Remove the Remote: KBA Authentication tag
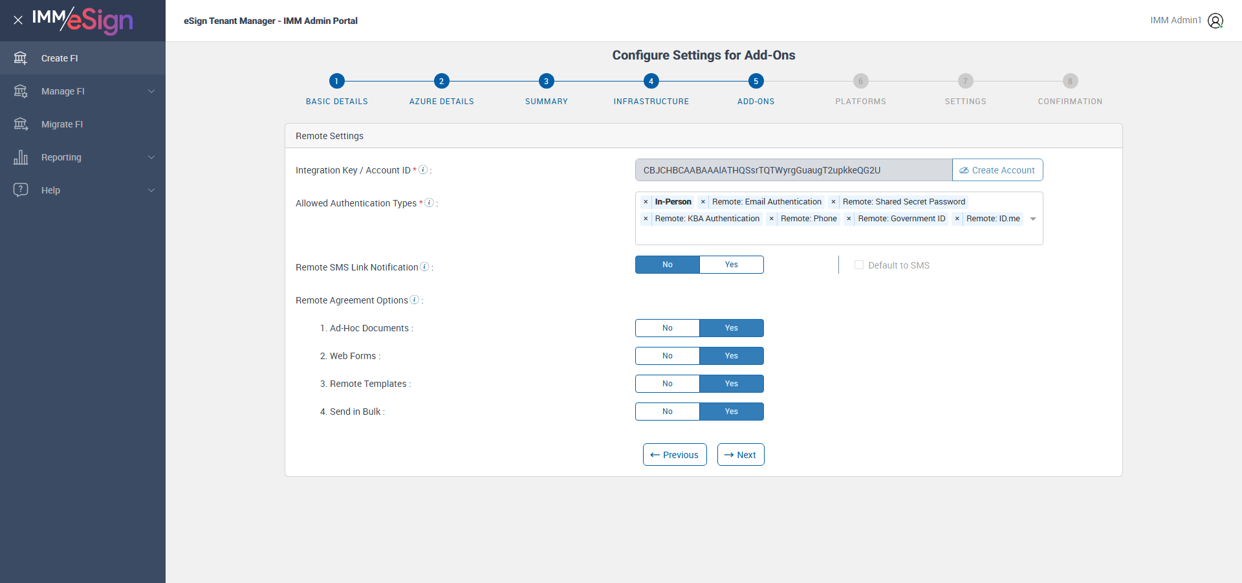The height and width of the screenshot is (583, 1242). tap(646, 219)
